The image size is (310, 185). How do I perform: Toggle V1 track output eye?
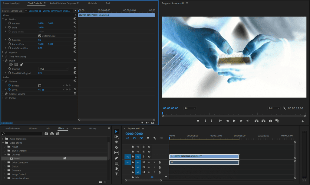[x=149, y=157]
